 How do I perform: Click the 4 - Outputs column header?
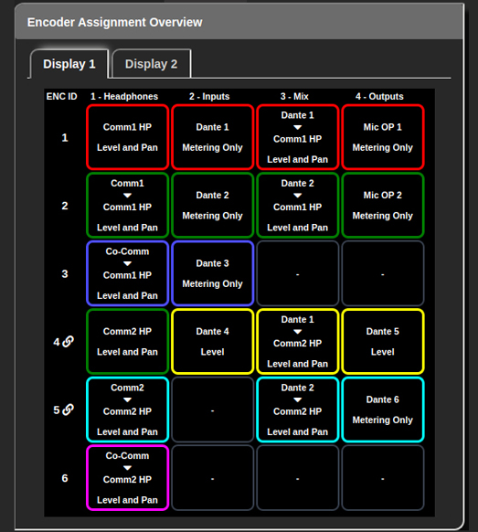(x=379, y=96)
